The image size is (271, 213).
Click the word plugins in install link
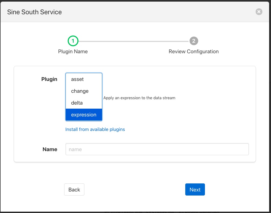tap(117, 129)
